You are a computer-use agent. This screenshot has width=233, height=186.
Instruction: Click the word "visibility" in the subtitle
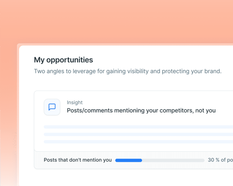[138, 72]
